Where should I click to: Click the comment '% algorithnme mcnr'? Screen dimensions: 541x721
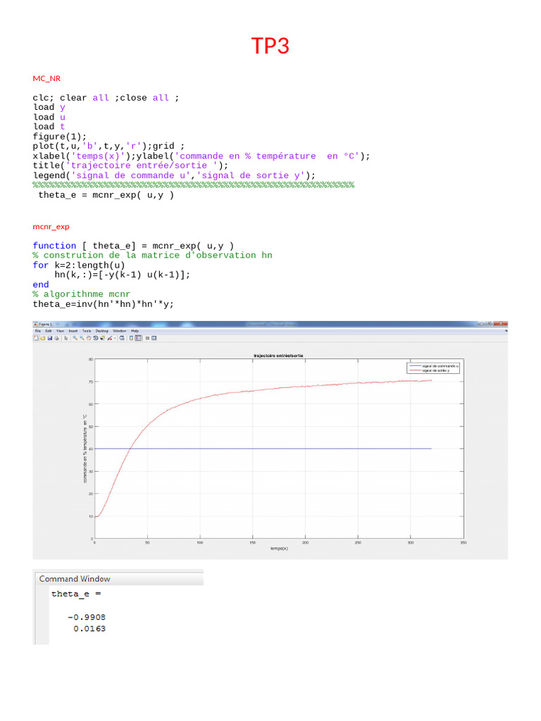coord(82,294)
